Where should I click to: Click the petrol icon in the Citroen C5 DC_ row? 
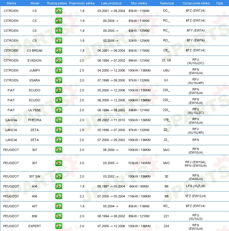point(59,11)
